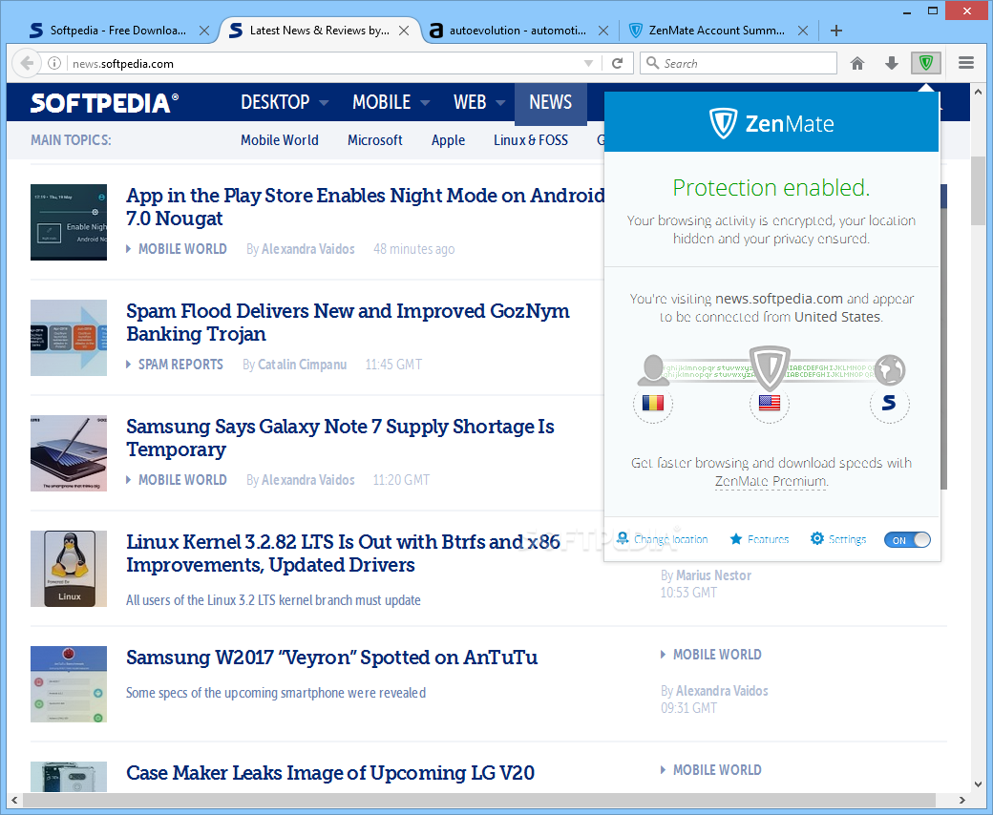Image resolution: width=993 pixels, height=815 pixels.
Task: Open the DESKTOP section
Action: coord(275,102)
